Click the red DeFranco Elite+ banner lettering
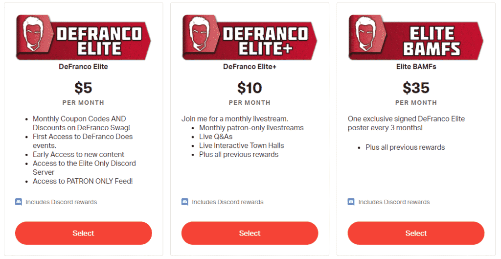Image resolution: width=501 pixels, height=259 pixels. (x=265, y=40)
